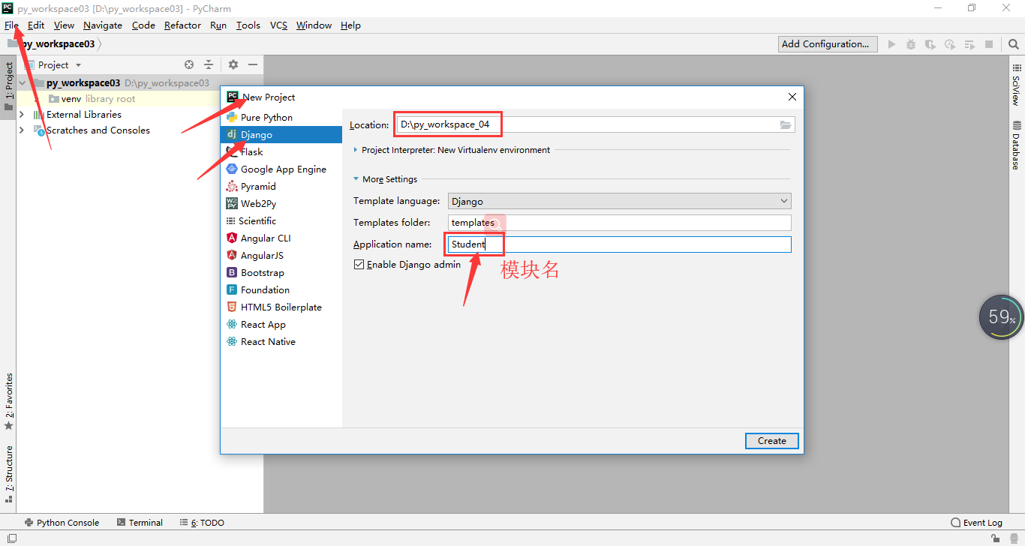Open Python Console tool window
Image resolution: width=1025 pixels, height=546 pixels.
coord(62,523)
